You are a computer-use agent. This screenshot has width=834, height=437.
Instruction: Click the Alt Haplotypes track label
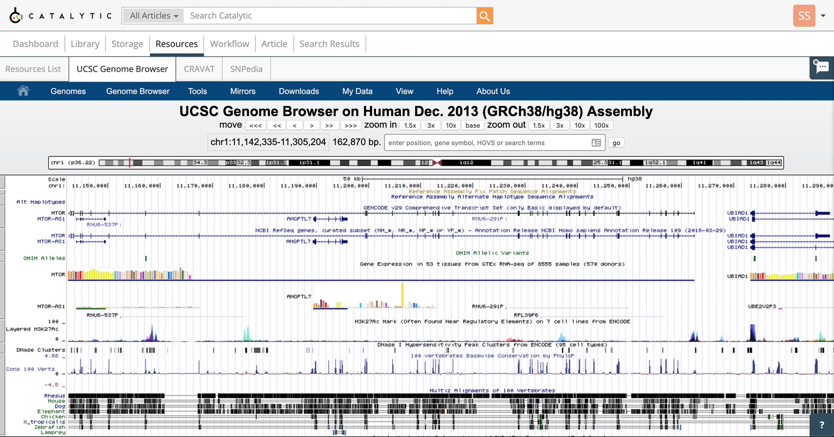tap(41, 202)
